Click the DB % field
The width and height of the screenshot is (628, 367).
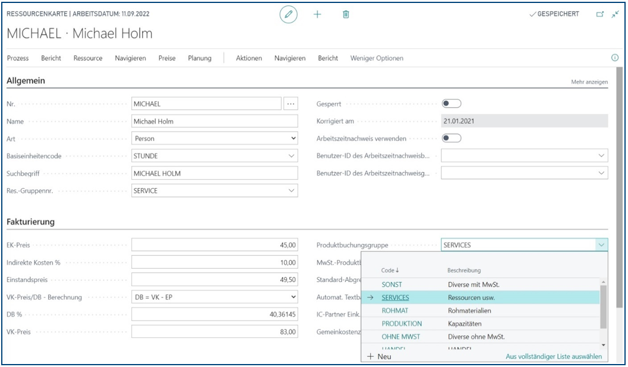214,315
